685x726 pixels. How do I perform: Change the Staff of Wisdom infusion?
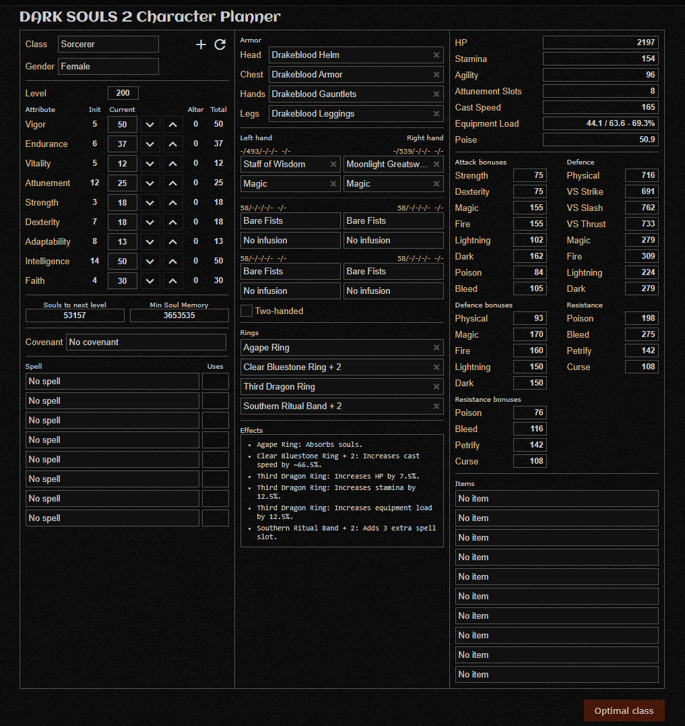pyautogui.click(x=290, y=184)
